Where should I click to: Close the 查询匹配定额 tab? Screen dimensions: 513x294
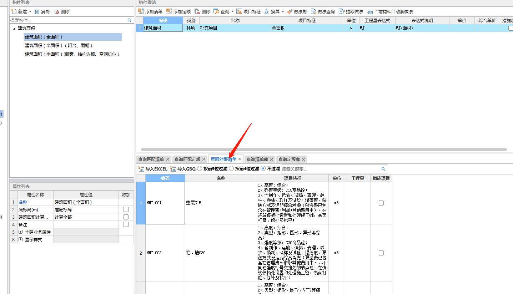click(204, 159)
